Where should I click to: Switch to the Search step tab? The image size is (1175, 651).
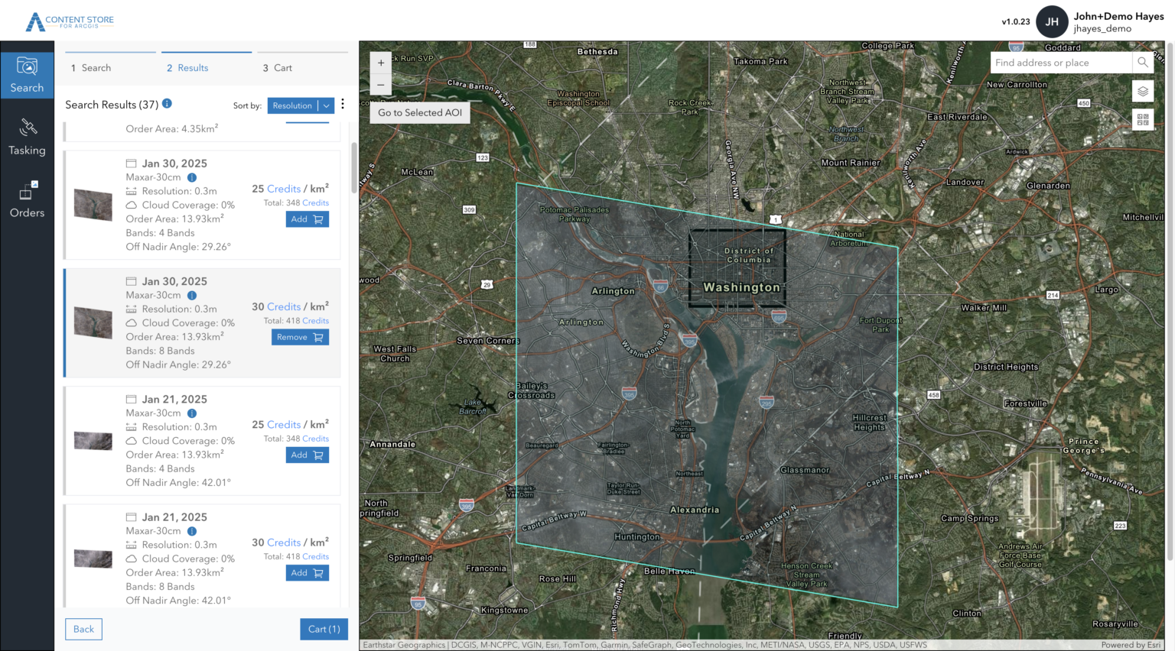90,67
